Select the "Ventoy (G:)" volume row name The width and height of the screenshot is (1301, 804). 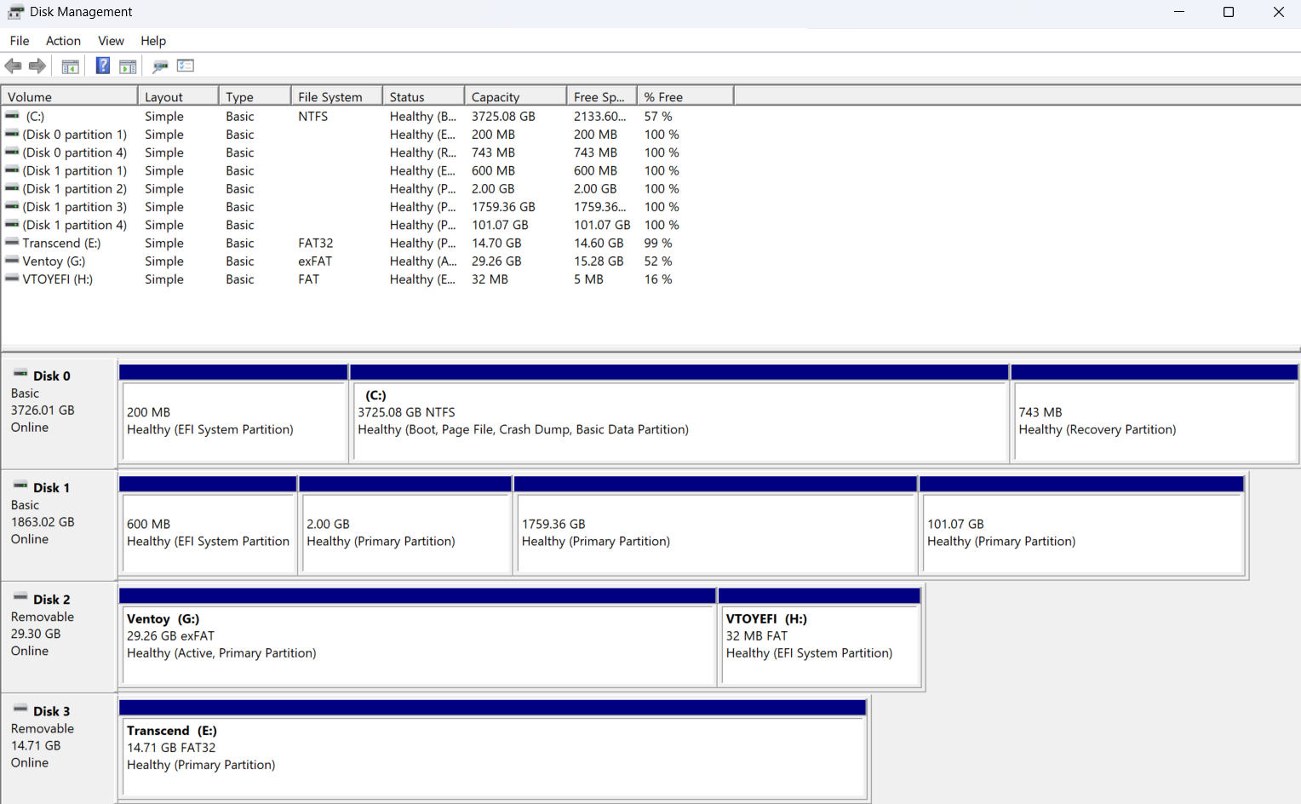(x=54, y=261)
